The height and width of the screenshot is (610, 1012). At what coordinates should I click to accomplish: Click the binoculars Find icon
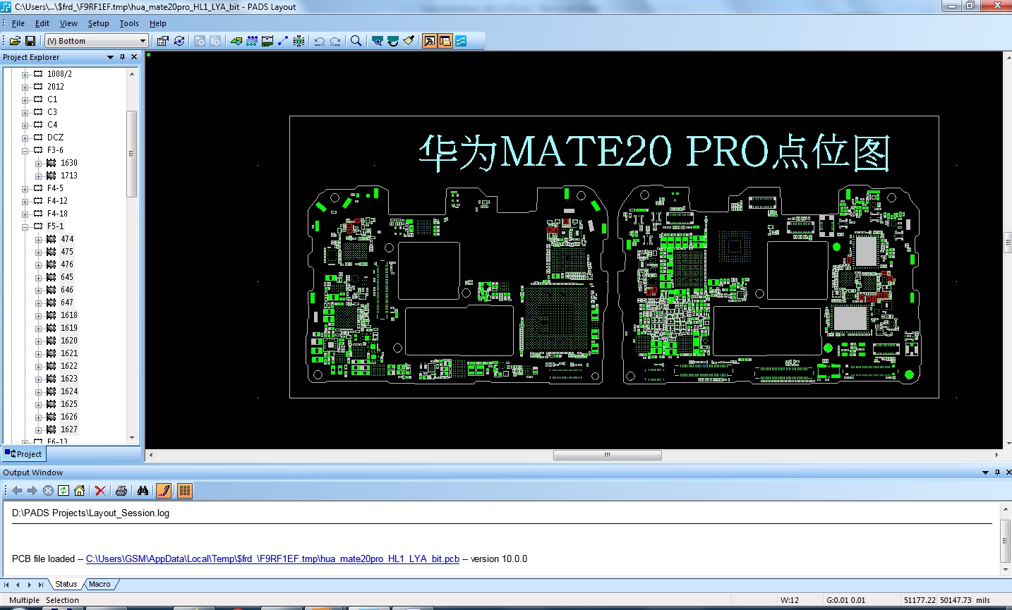coord(143,491)
